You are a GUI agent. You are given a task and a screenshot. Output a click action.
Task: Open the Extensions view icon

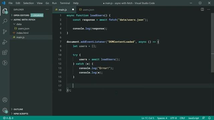click(x=5, y=52)
